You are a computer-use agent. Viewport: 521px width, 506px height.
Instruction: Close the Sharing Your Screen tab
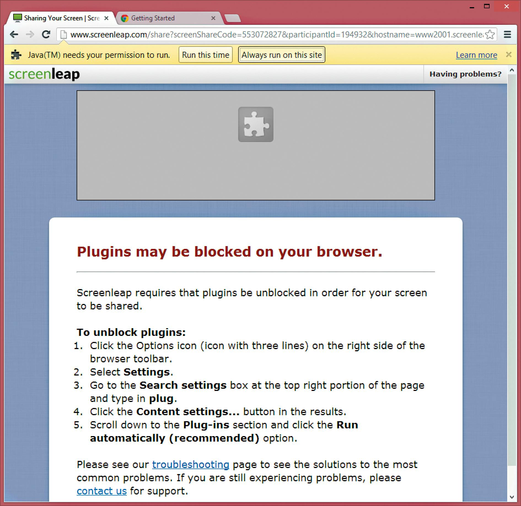point(106,18)
